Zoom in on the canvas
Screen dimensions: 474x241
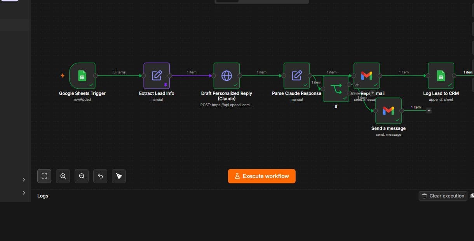[x=63, y=176]
